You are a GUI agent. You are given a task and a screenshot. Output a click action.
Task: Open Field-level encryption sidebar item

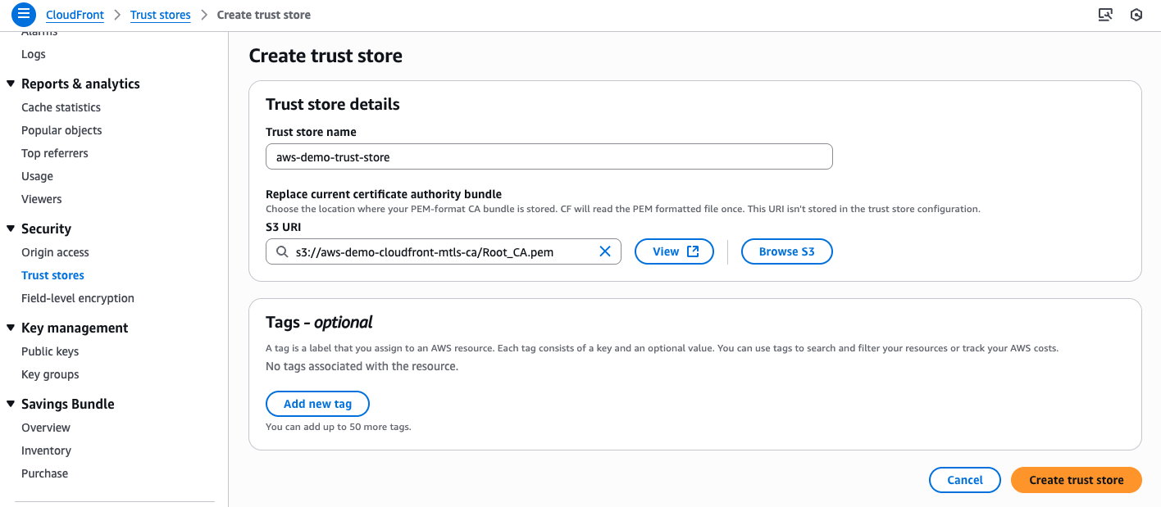[78, 298]
